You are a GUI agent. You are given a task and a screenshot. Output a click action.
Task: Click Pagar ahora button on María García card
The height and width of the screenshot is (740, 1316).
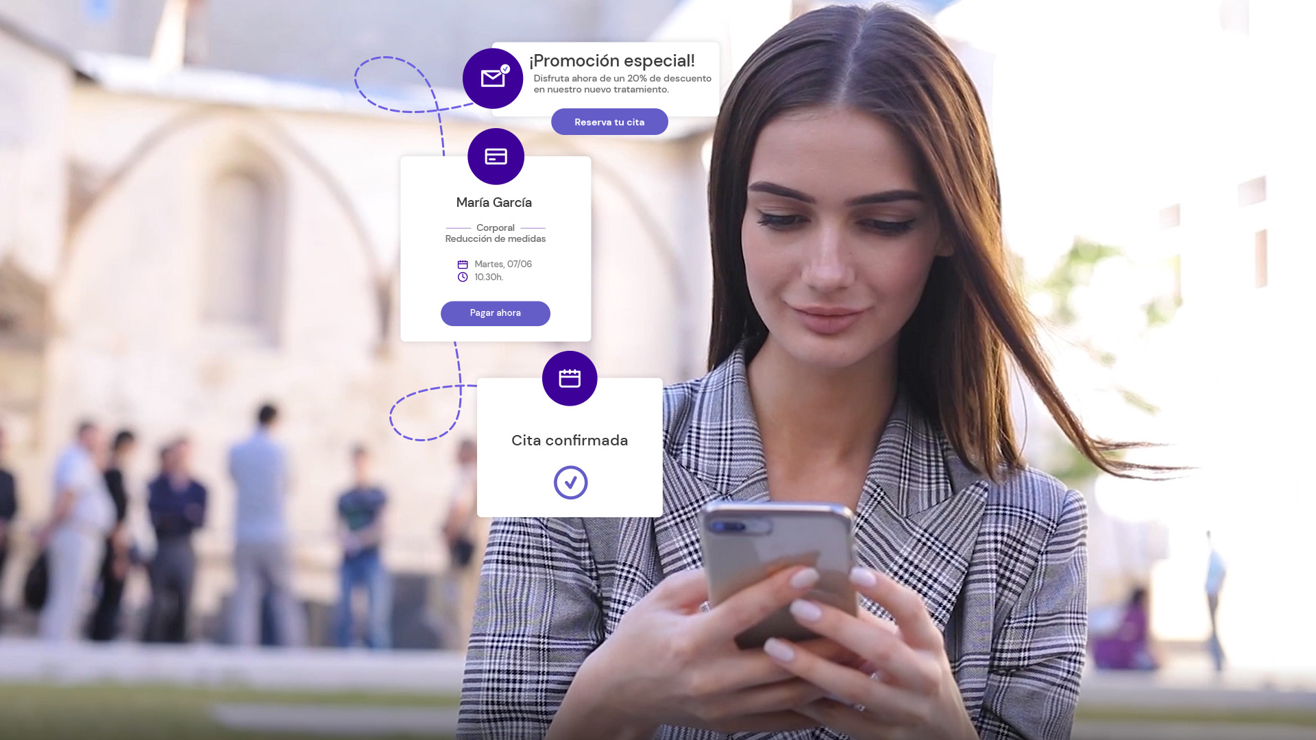(x=496, y=312)
